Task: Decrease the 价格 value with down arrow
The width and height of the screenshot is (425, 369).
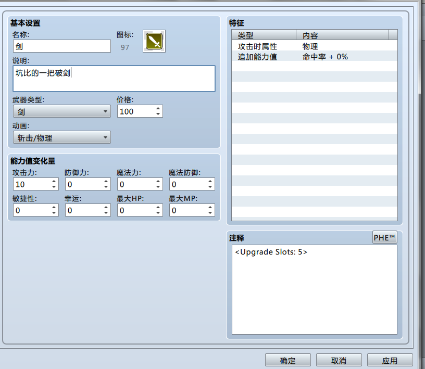Action: coord(158,114)
